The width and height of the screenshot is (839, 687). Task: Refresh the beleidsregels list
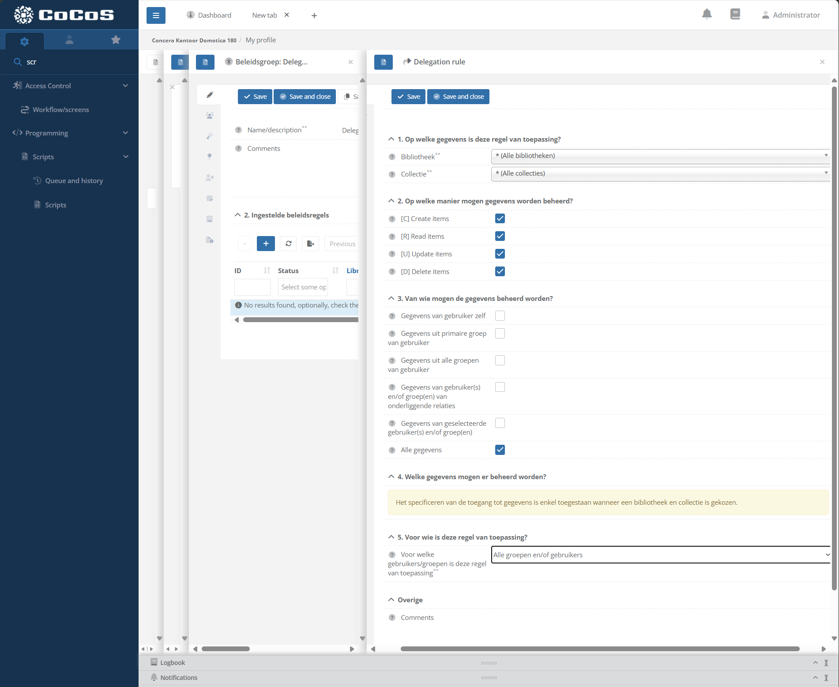289,244
